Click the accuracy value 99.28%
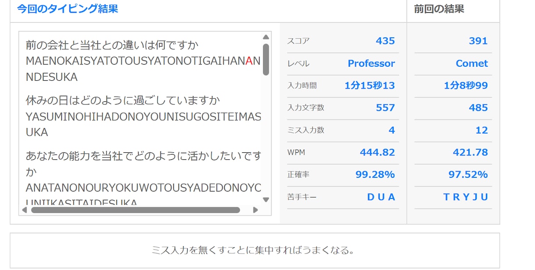 375,175
